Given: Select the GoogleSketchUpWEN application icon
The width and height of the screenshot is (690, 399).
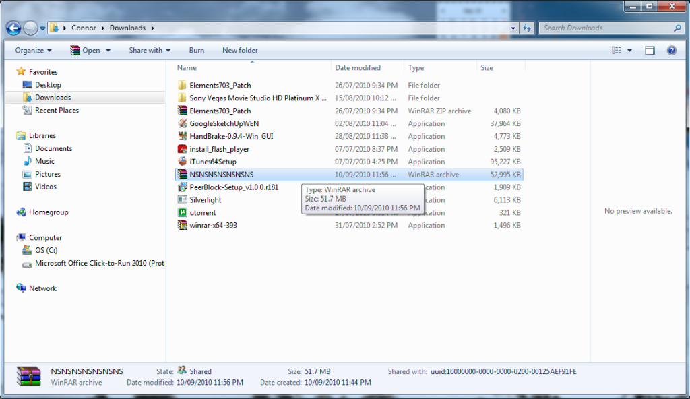Looking at the screenshot, I should pos(182,123).
